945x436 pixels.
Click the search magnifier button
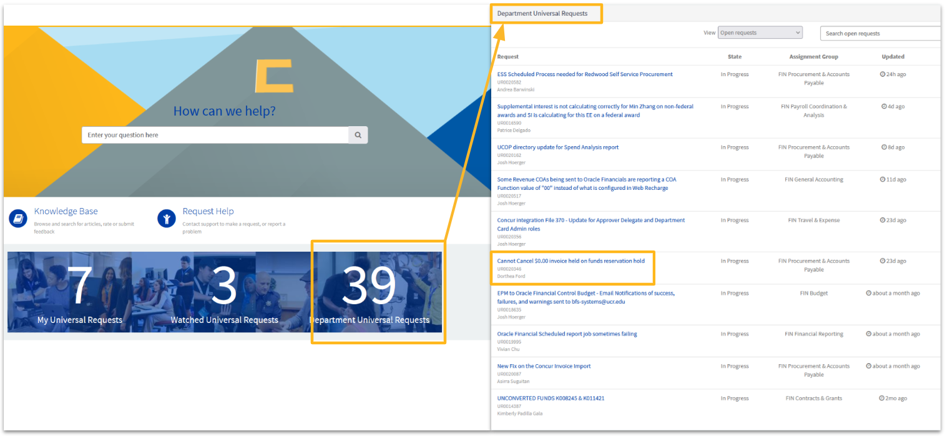(358, 135)
